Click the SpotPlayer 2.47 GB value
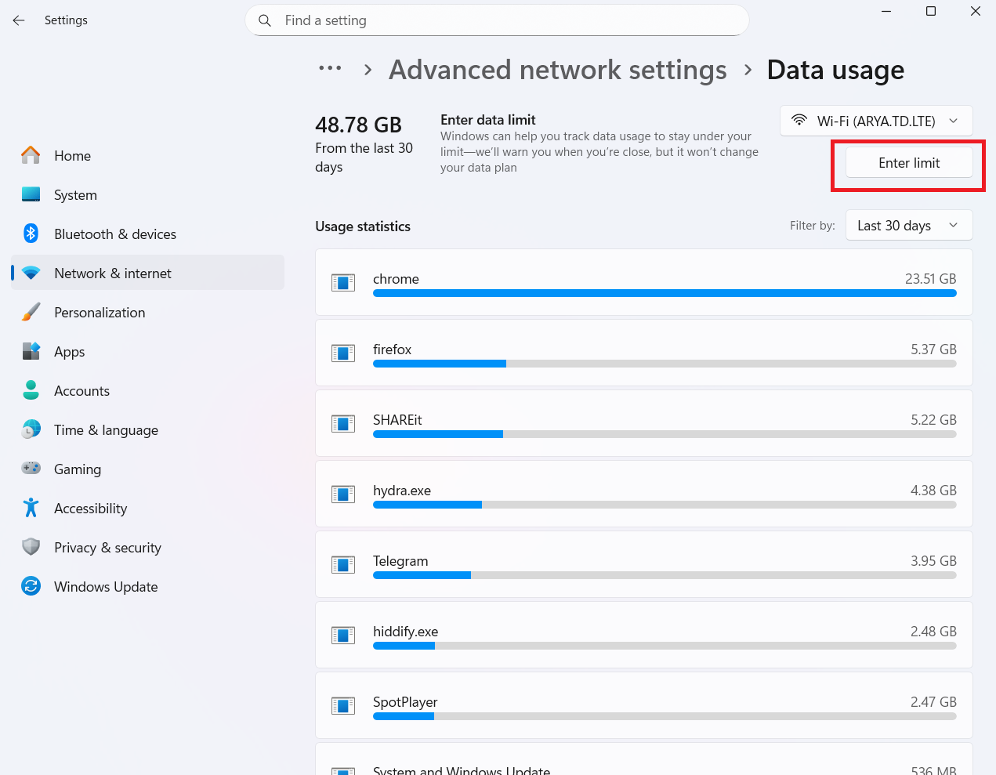 pyautogui.click(x=933, y=702)
